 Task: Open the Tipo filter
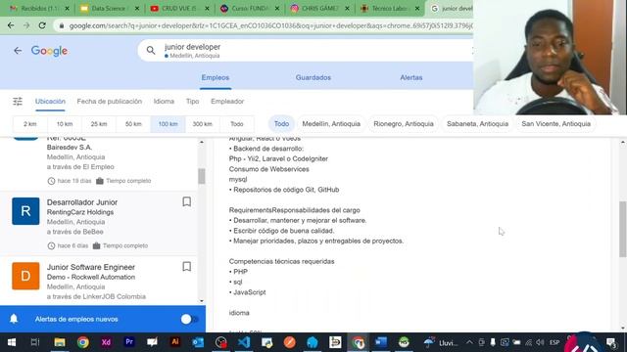click(192, 102)
